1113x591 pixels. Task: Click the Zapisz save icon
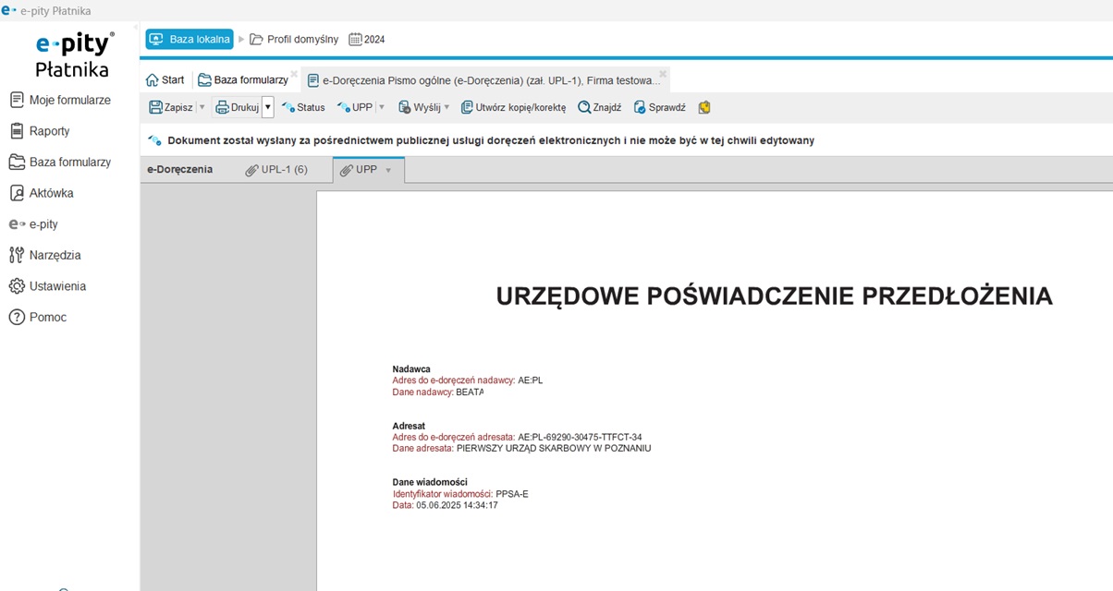155,107
